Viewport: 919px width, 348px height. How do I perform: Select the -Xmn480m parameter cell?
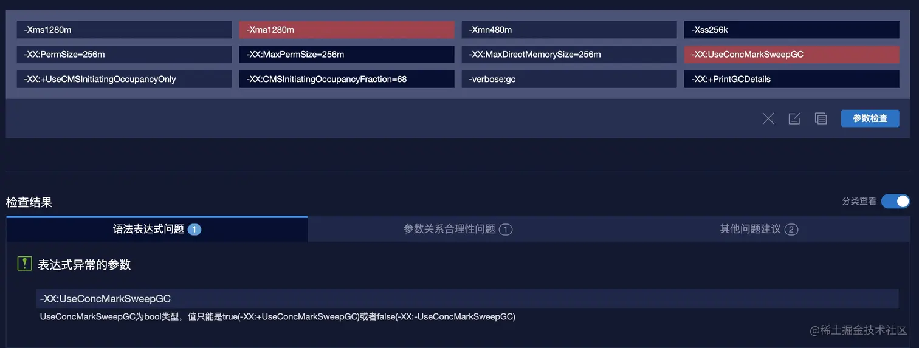click(569, 30)
